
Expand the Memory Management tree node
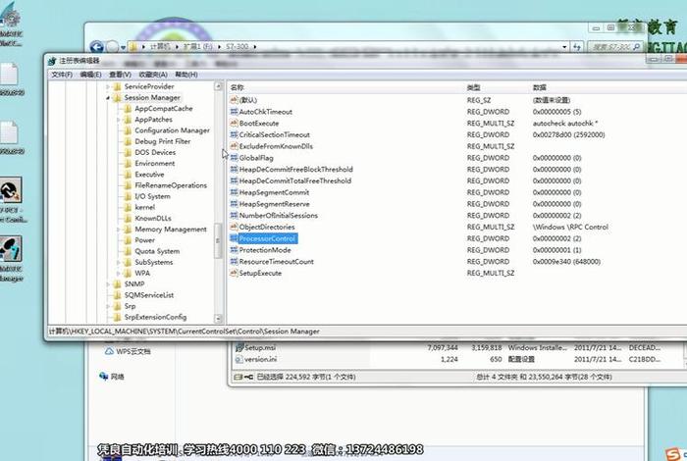[119, 230]
